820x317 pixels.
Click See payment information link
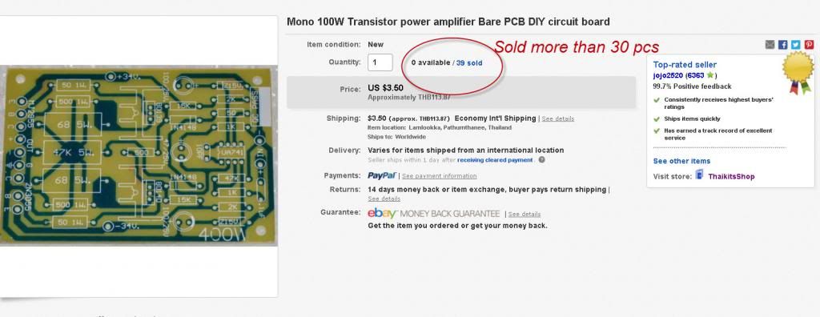[x=440, y=176]
